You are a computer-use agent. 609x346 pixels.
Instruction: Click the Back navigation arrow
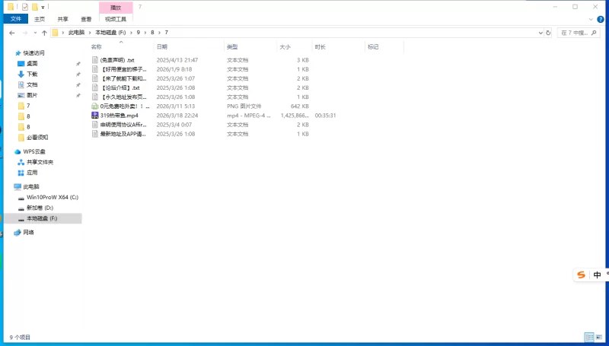click(12, 33)
